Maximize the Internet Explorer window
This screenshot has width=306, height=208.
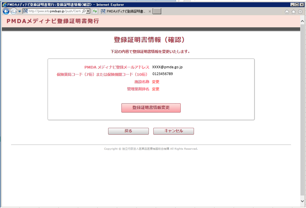pyautogui.click(x=297, y=5)
